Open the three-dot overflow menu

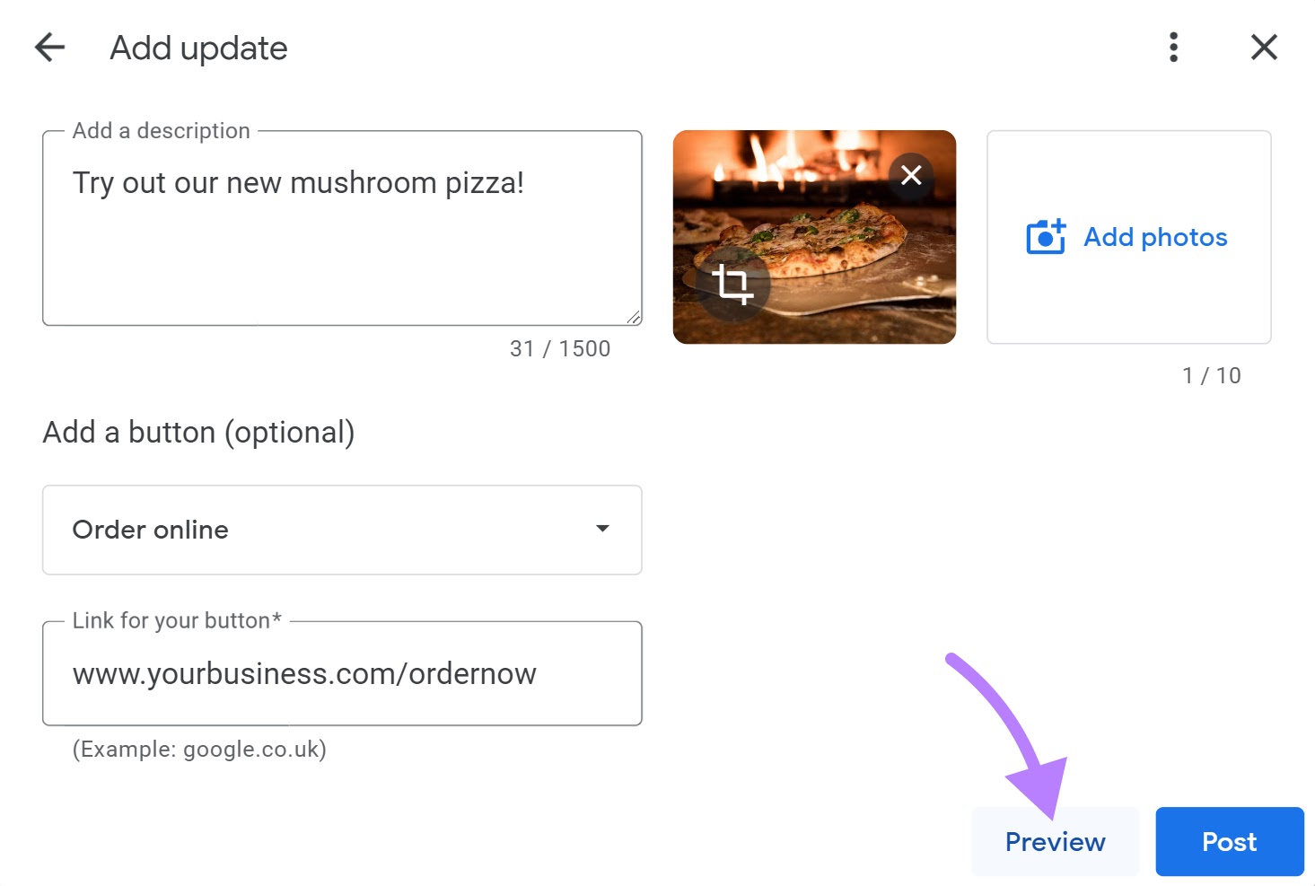point(1172,47)
